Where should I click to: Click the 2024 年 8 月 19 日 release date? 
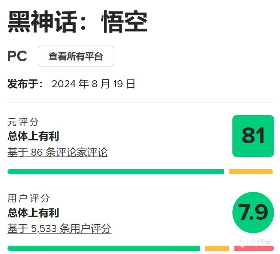(x=94, y=84)
